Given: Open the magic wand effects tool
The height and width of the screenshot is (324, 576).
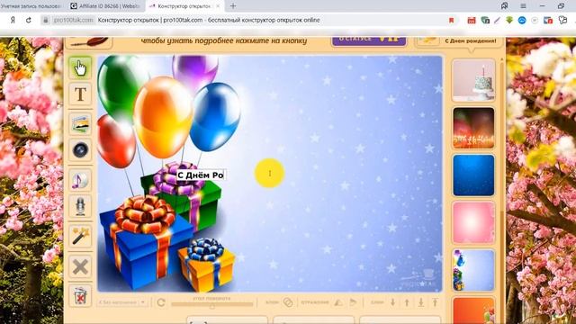Looking at the screenshot, I should tap(80, 236).
